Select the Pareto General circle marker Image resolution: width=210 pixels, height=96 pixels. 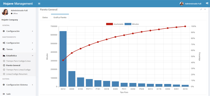coord(4,65)
